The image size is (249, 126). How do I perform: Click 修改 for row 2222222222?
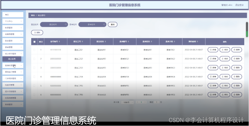tap(225, 59)
